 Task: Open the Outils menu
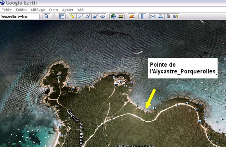pyautogui.click(x=53, y=10)
